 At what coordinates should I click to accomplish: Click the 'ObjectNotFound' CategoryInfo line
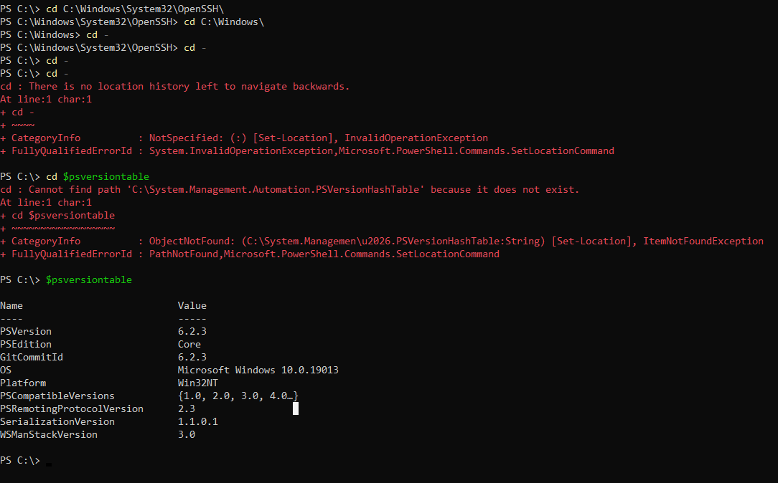coord(382,241)
